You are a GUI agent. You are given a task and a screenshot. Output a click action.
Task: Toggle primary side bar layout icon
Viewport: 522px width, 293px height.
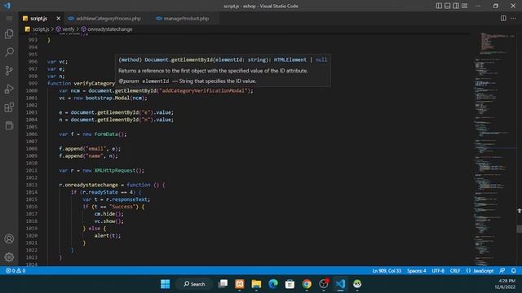439,6
